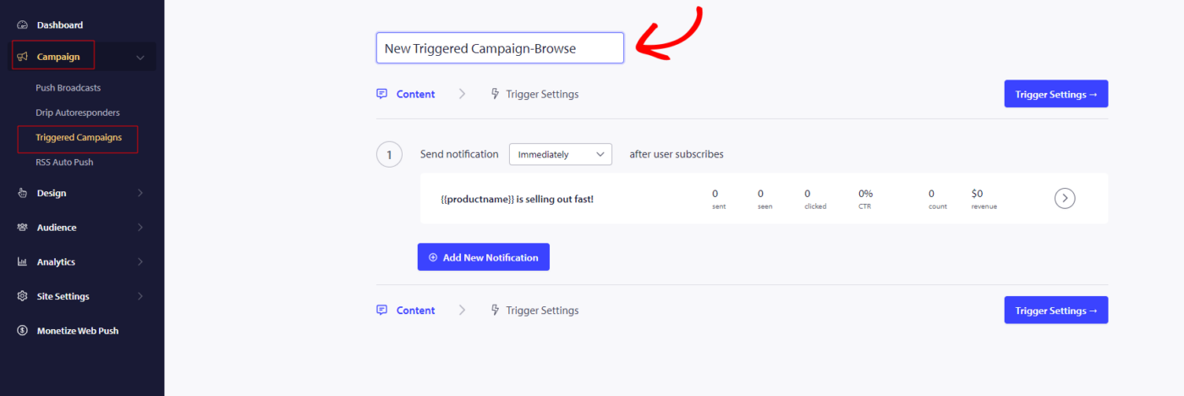
Task: Open notification details with circled arrow icon
Action: coord(1065,198)
